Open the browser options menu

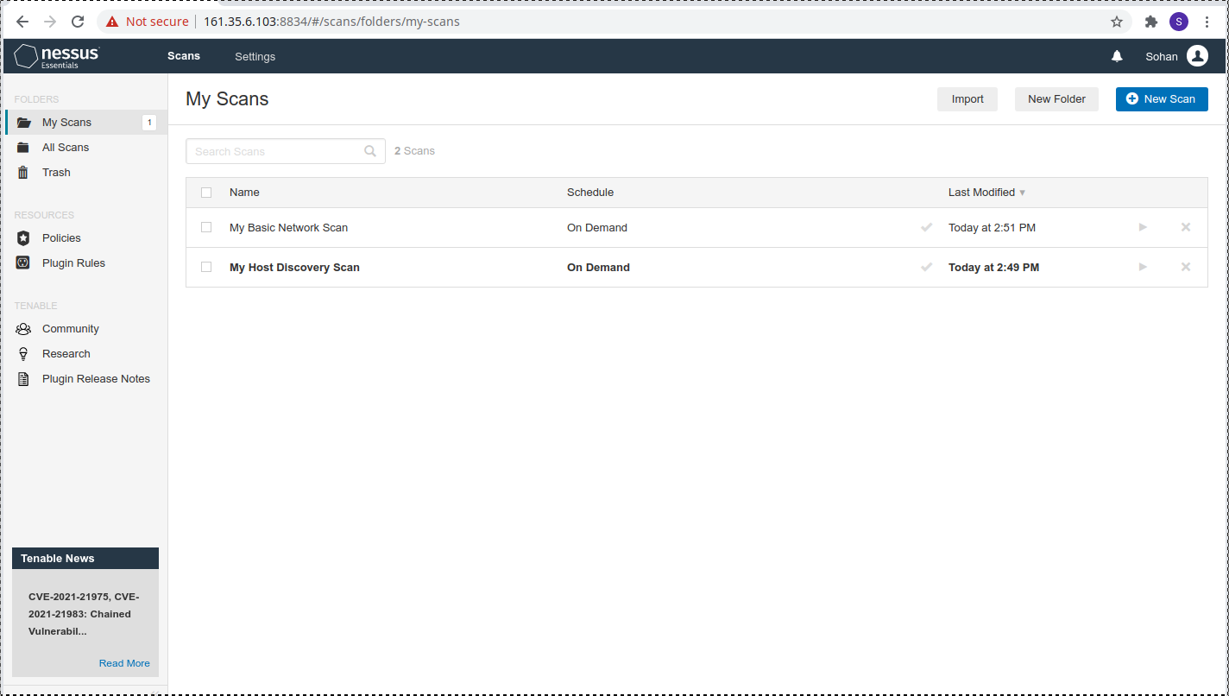pos(1207,22)
